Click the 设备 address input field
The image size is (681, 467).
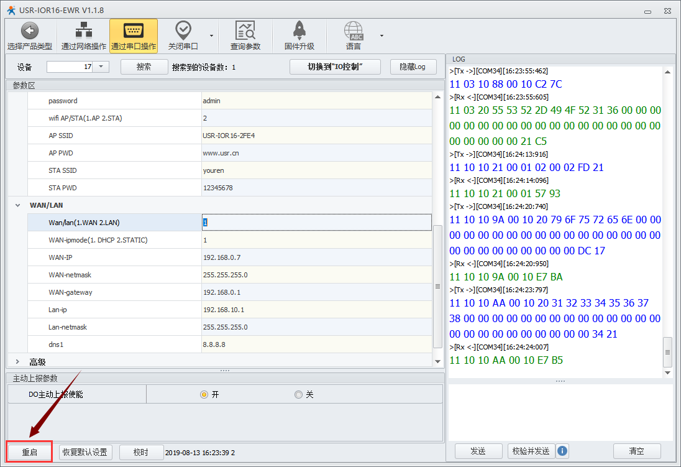click(70, 67)
